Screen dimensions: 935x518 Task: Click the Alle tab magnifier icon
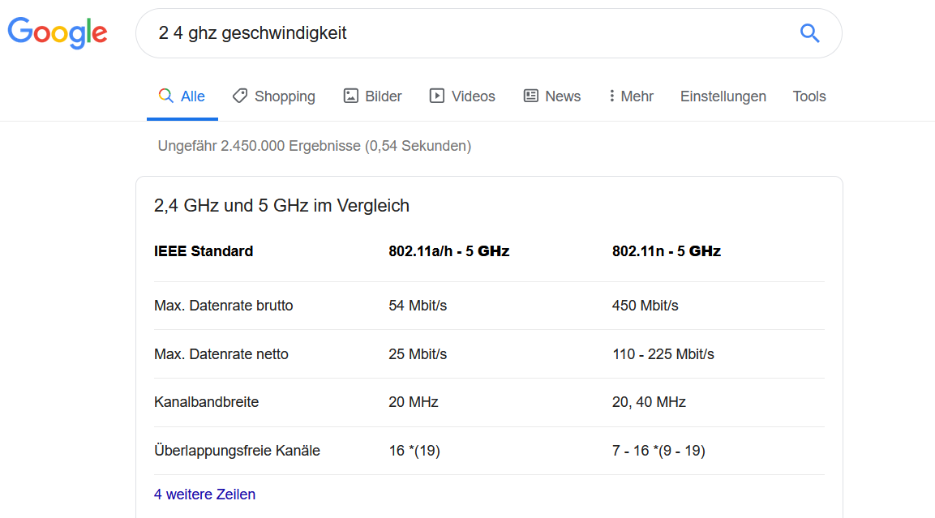(165, 96)
